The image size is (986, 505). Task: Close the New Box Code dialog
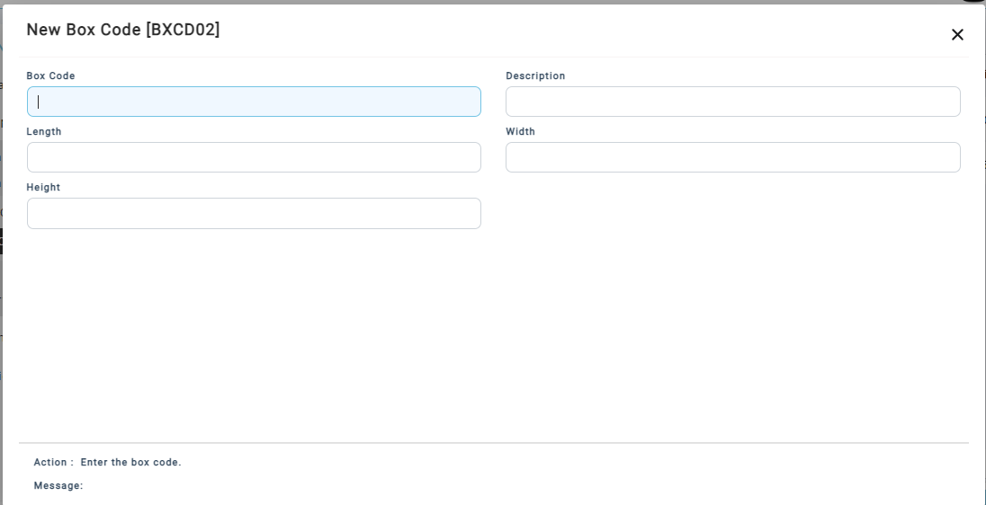click(x=957, y=35)
